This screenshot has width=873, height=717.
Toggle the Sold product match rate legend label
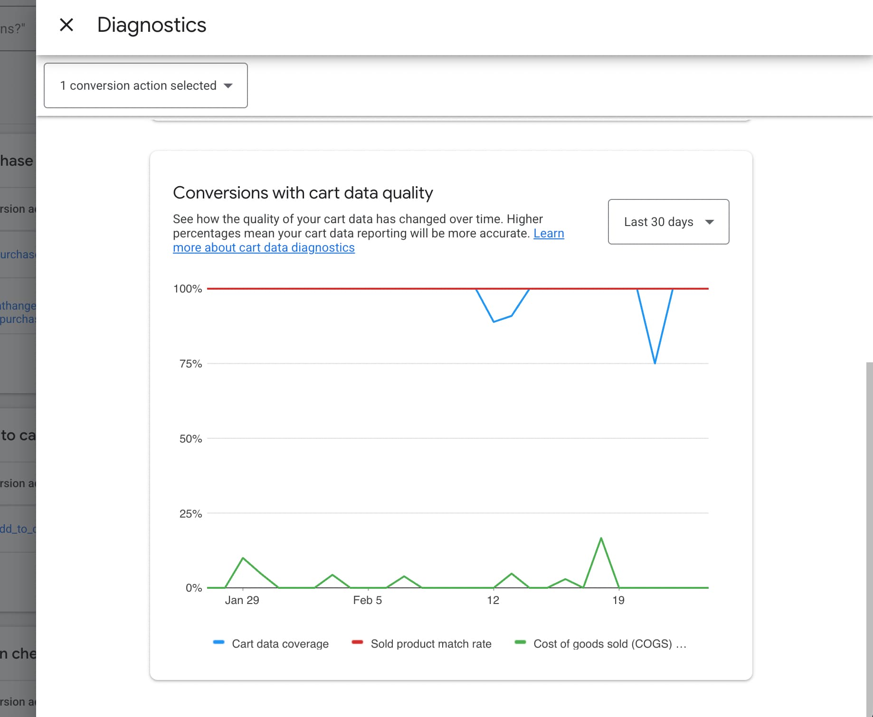click(x=431, y=644)
